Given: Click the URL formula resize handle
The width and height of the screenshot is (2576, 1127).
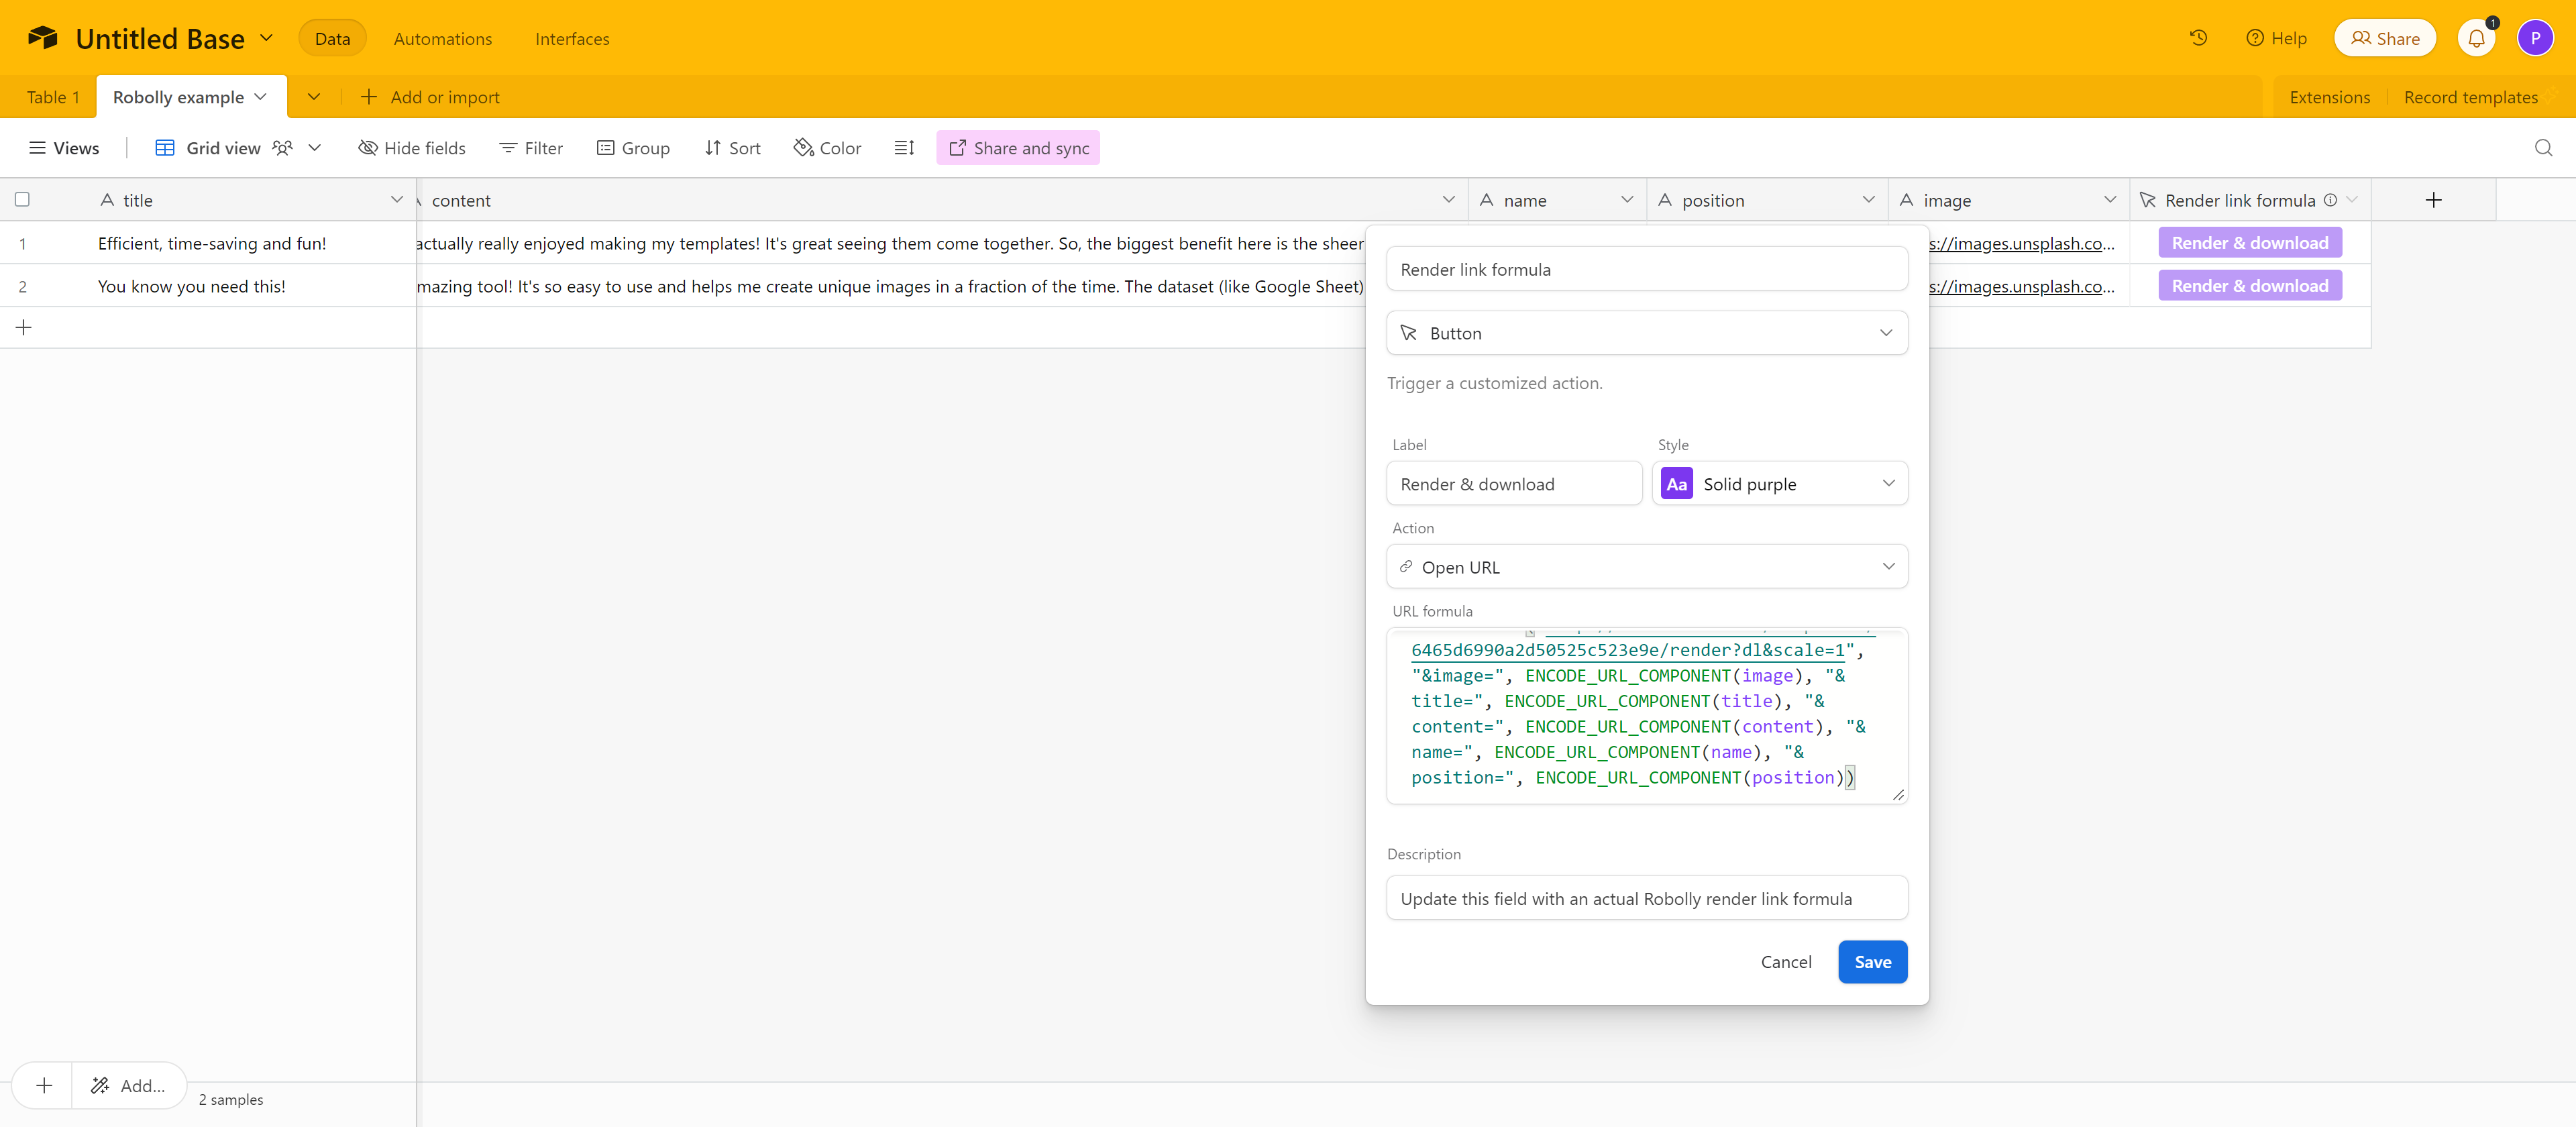Looking at the screenshot, I should point(1898,795).
